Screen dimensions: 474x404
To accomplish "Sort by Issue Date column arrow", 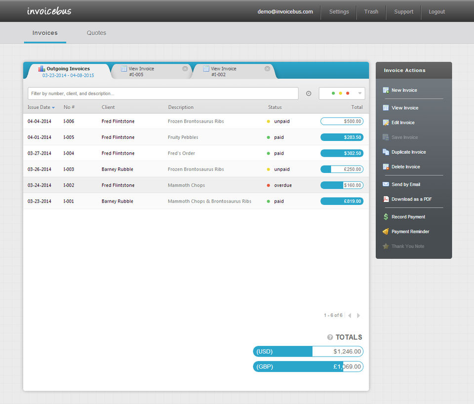I will pyautogui.click(x=53, y=108).
